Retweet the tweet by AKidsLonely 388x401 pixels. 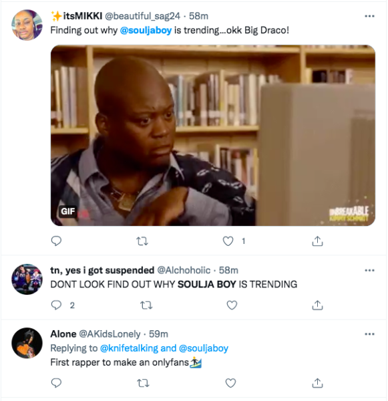pyautogui.click(x=143, y=383)
